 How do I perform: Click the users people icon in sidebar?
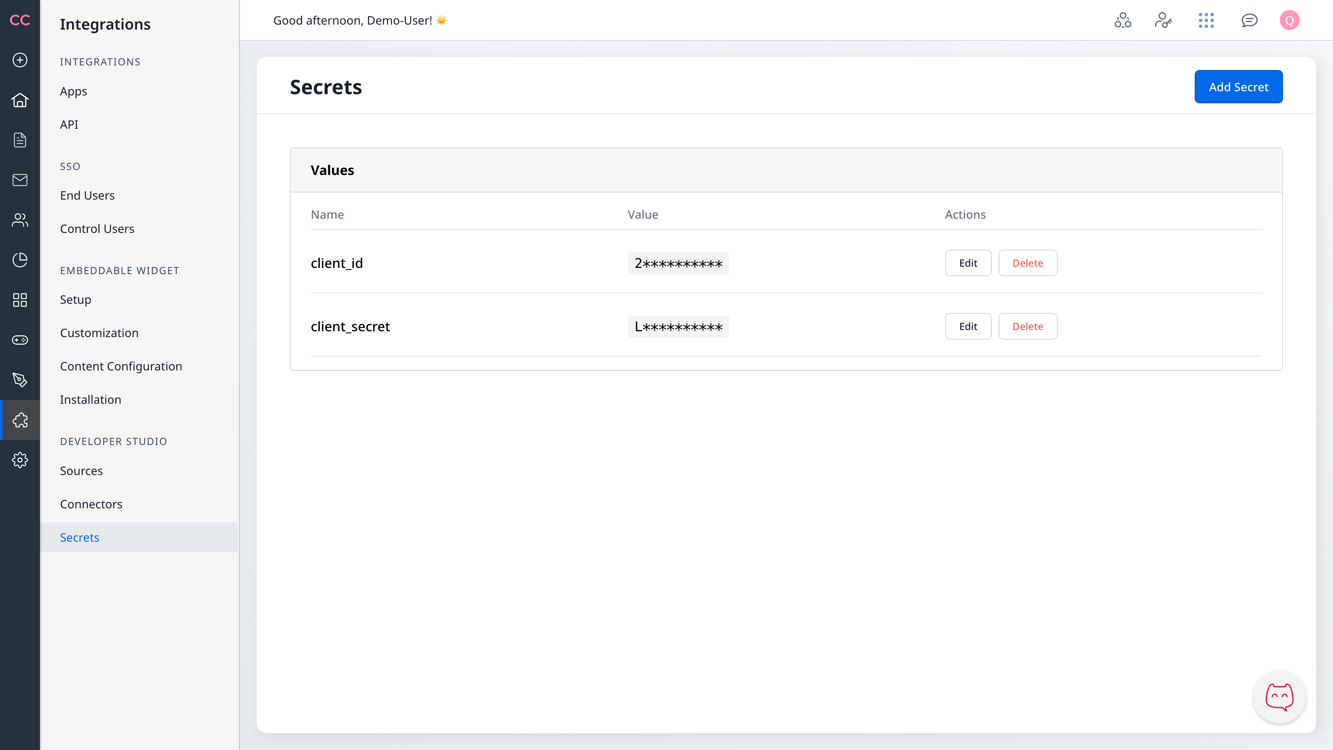(20, 220)
